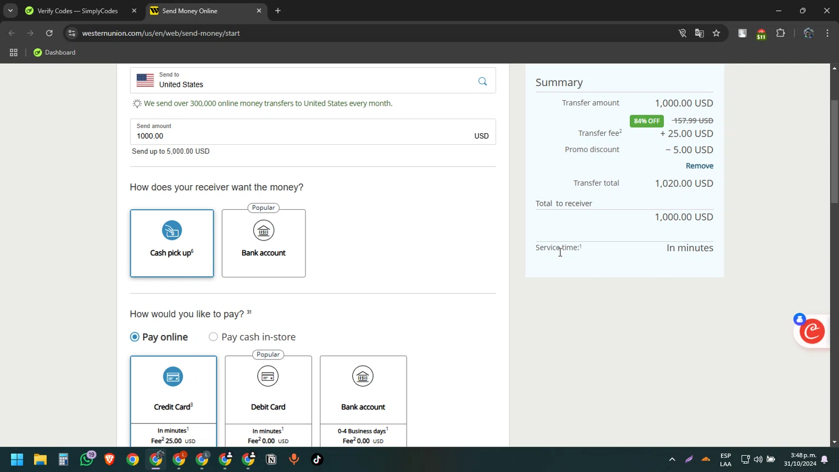Remove the promo discount
839x472 pixels.
[x=699, y=166]
